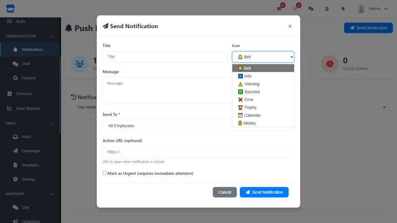Open the Send To employees dropdown

click(x=167, y=126)
